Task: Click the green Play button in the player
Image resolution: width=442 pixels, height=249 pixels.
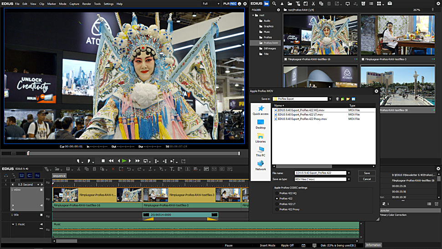Action: (x=124, y=161)
